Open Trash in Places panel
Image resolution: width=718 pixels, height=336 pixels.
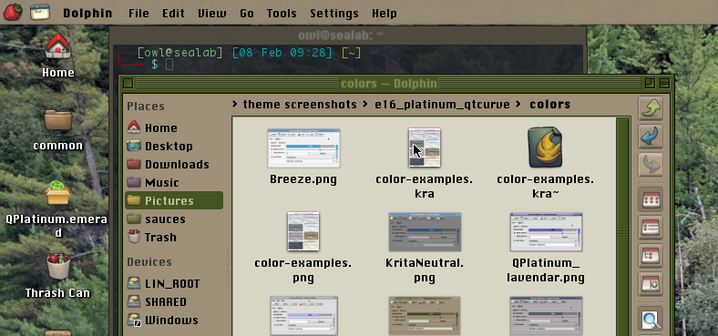pyautogui.click(x=174, y=237)
